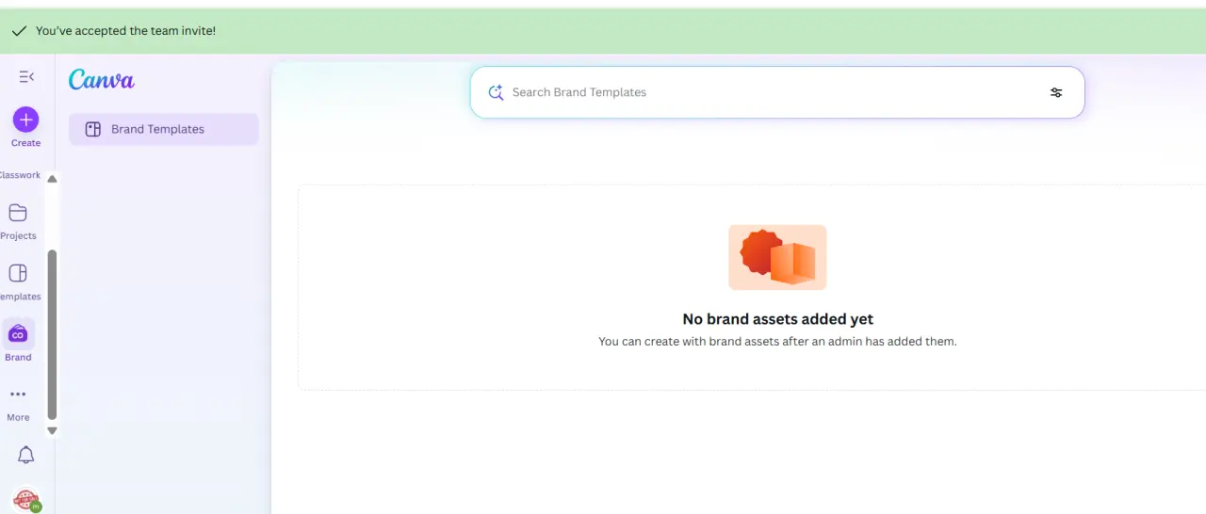Click the "No brand assets added yet" heading
Image resolution: width=1206 pixels, height=514 pixels.
tap(777, 319)
